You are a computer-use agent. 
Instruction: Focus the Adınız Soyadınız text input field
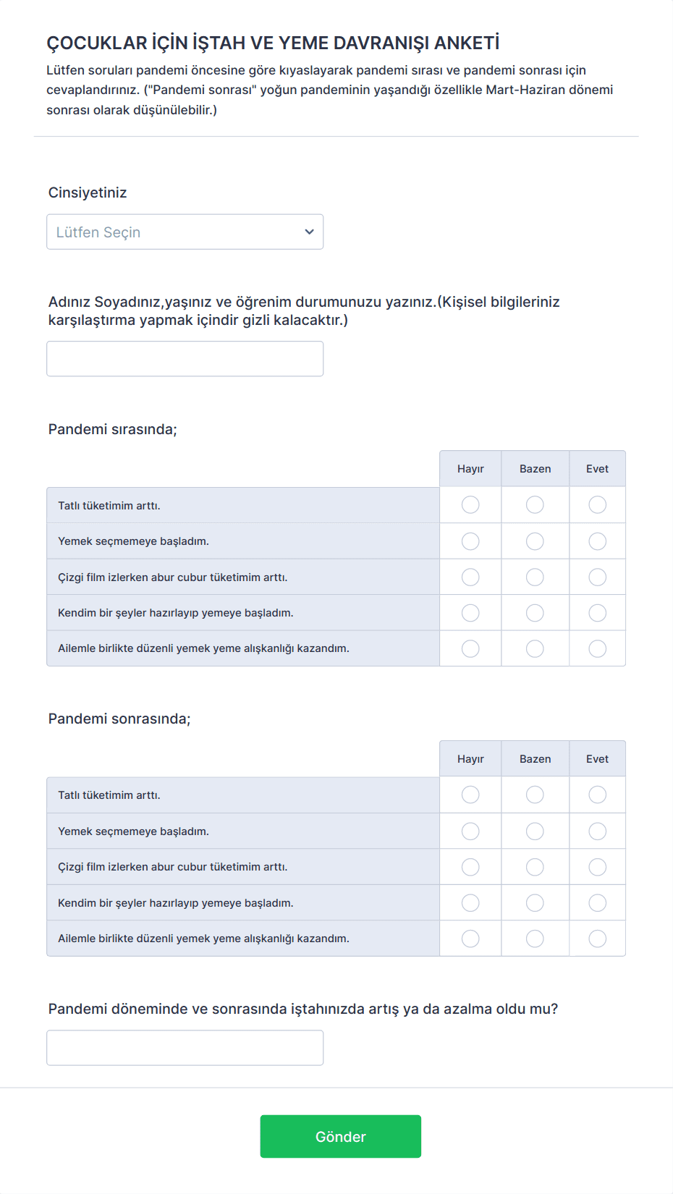coord(185,359)
